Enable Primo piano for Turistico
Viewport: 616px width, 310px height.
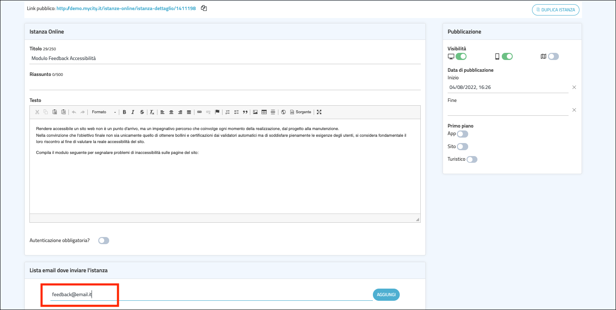(x=472, y=159)
